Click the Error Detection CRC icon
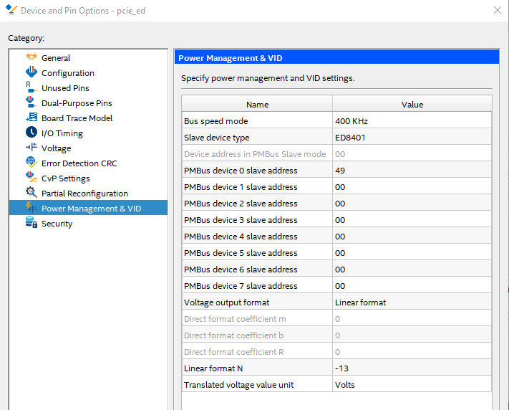This screenshot has width=509, height=410. point(31,163)
